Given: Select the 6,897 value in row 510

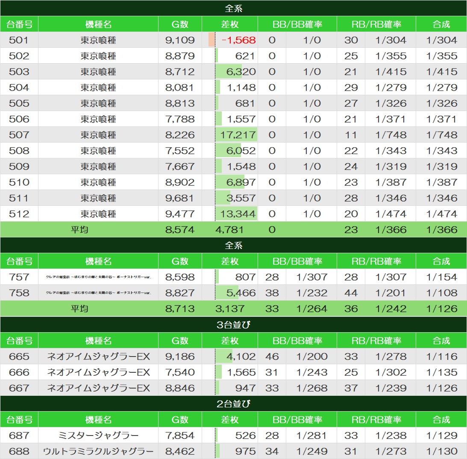Looking at the screenshot, I should pos(241,182).
